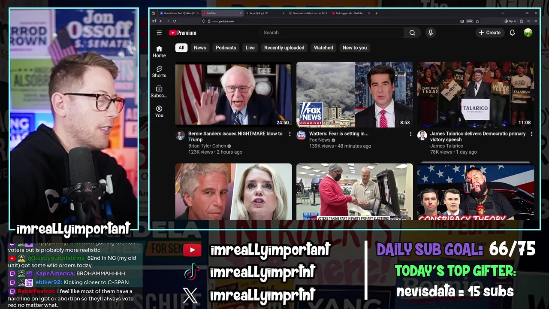Click browser Sign in button
This screenshot has height=309, width=549.
point(510,21)
